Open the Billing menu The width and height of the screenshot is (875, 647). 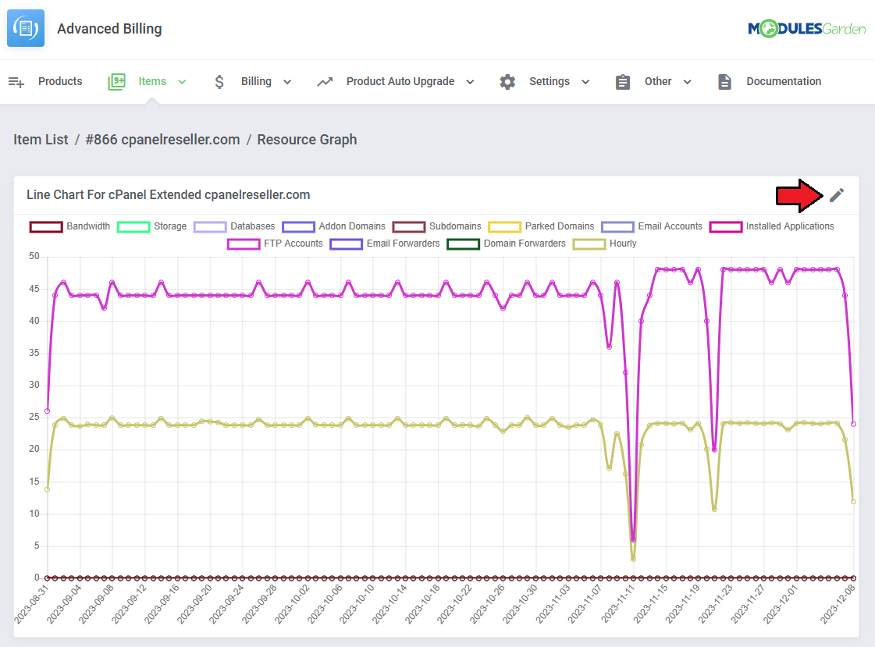point(256,81)
